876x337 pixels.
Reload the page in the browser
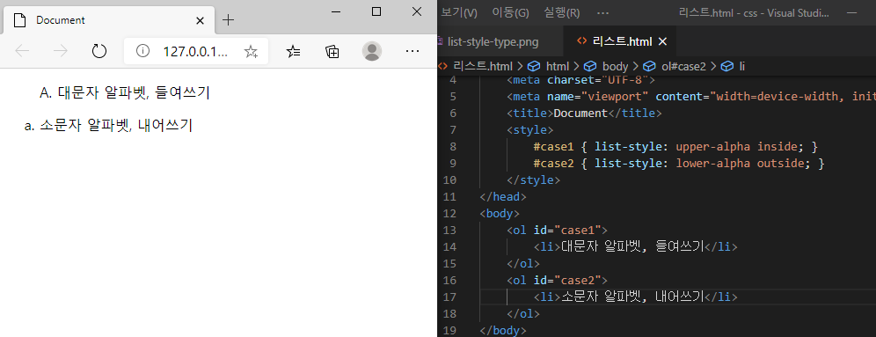(x=99, y=51)
